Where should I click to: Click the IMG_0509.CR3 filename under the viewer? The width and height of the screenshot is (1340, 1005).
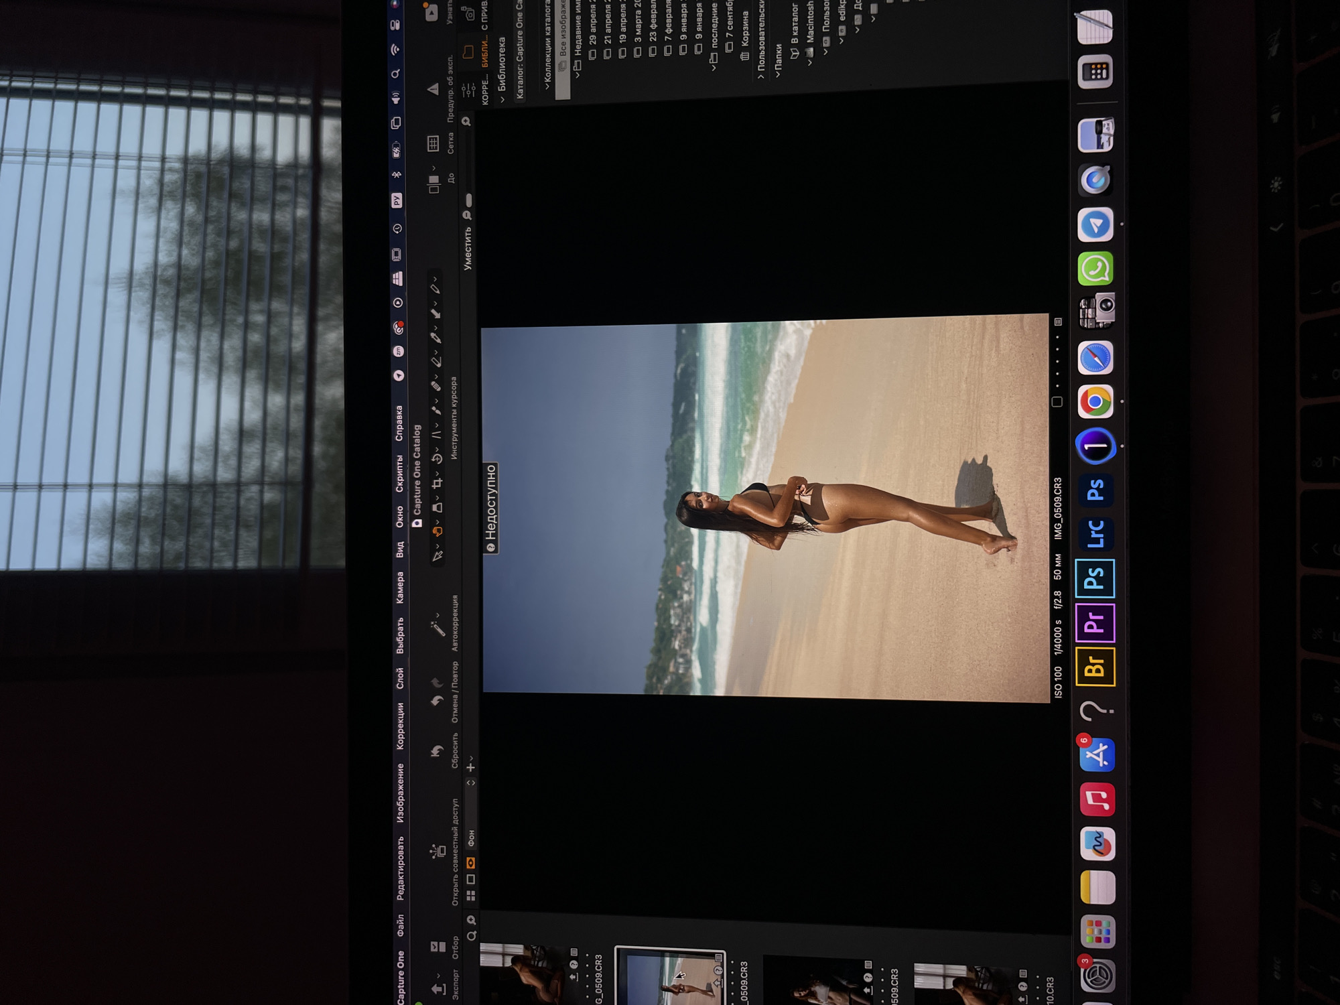tap(1058, 509)
